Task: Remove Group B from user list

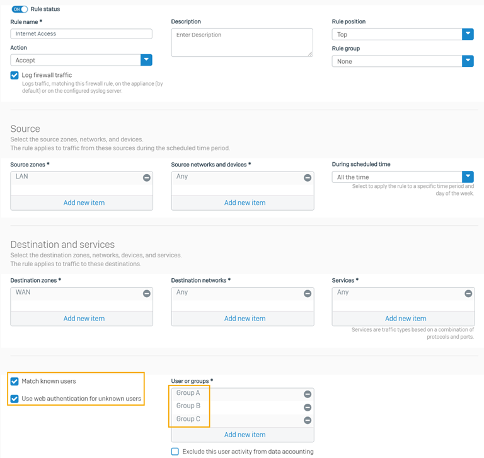Action: [308, 408]
